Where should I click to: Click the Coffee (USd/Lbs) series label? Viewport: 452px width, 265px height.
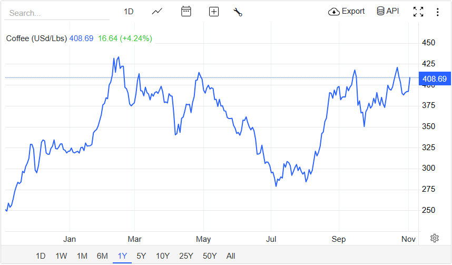point(36,38)
